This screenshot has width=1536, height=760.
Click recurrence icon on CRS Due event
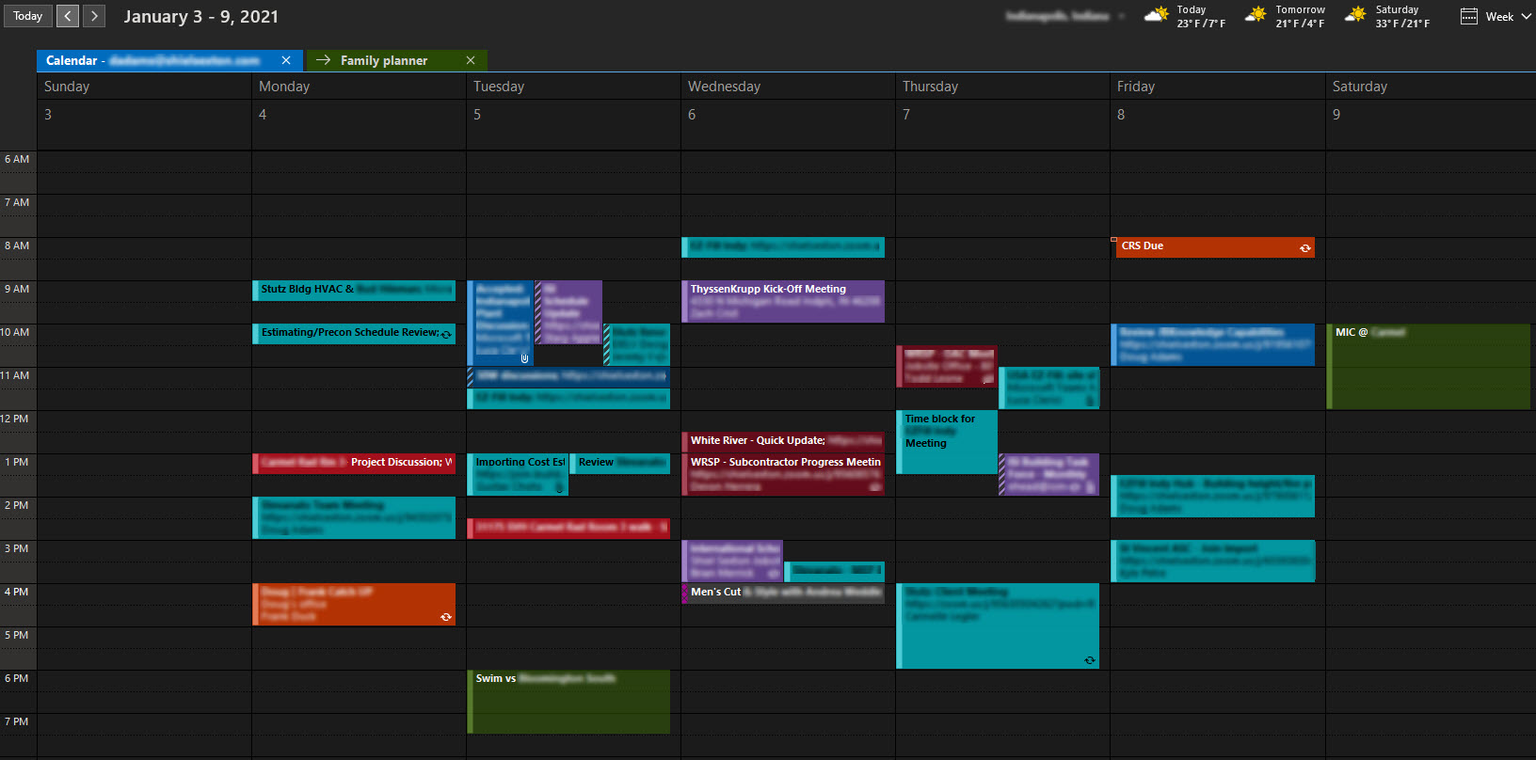[x=1304, y=248]
